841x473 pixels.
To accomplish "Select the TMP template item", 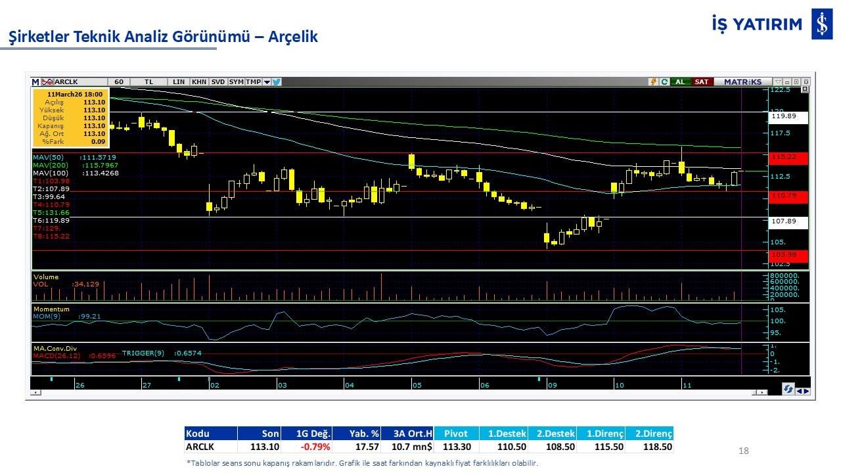I will pos(253,82).
